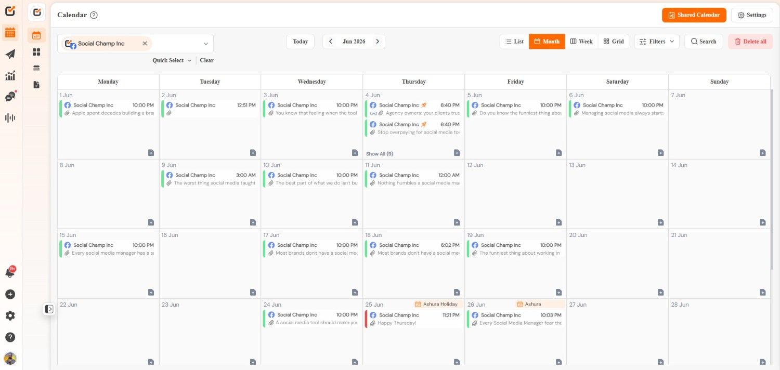Open the Publish paper-plane icon in sidebar
Viewport: 780px width, 370px height.
10,54
